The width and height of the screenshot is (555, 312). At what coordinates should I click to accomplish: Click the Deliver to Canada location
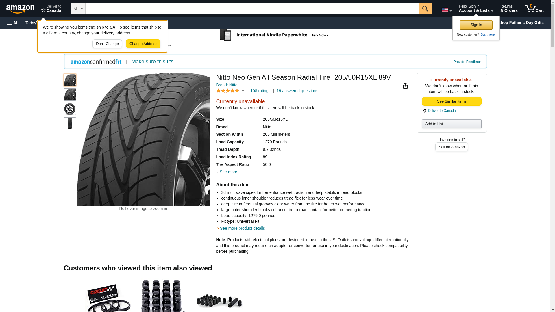click(x=51, y=9)
